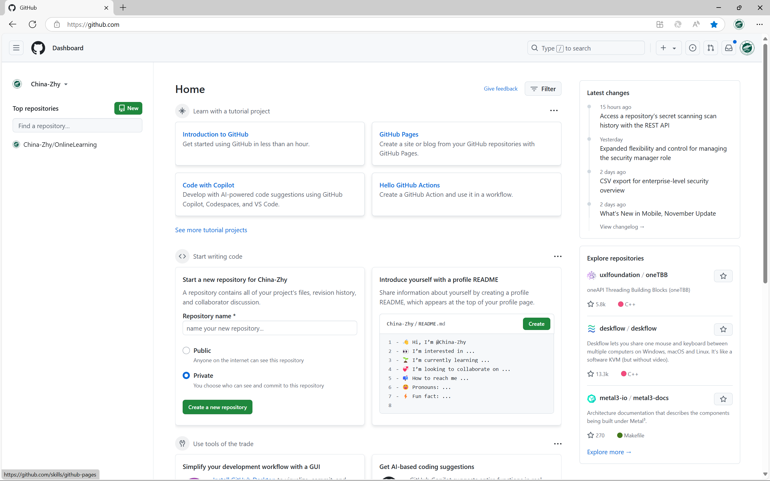Click the green New repository button
The image size is (770, 481).
(128, 108)
